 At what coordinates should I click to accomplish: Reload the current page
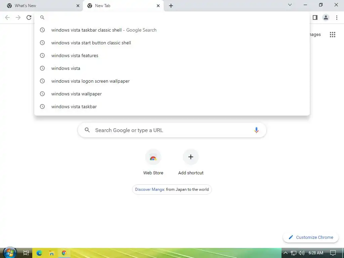(29, 17)
